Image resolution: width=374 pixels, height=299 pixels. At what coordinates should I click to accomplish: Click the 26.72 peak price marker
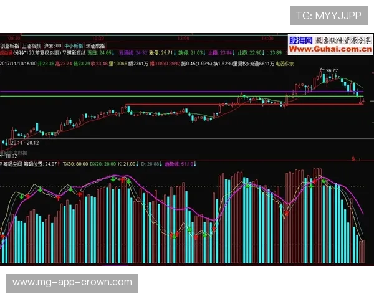tap(330, 70)
